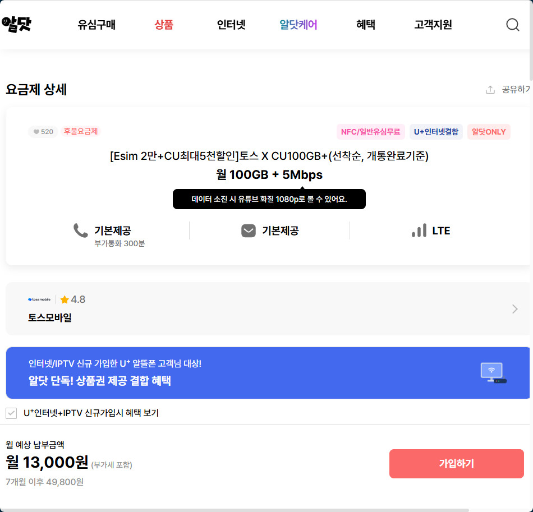The height and width of the screenshot is (512, 533).
Task: Click the horizontal scrollbar at bottom
Action: tap(236, 510)
